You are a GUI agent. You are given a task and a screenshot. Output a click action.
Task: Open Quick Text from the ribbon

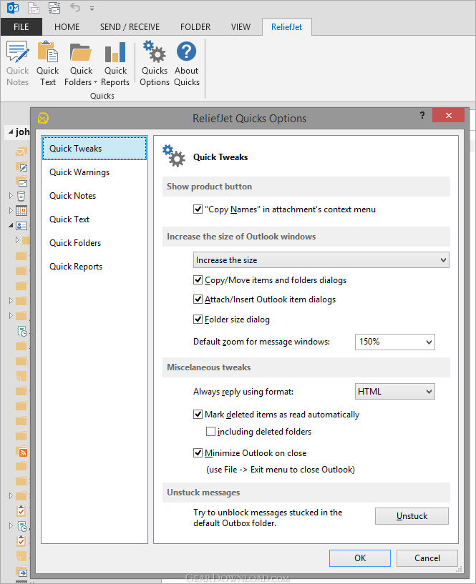48,64
